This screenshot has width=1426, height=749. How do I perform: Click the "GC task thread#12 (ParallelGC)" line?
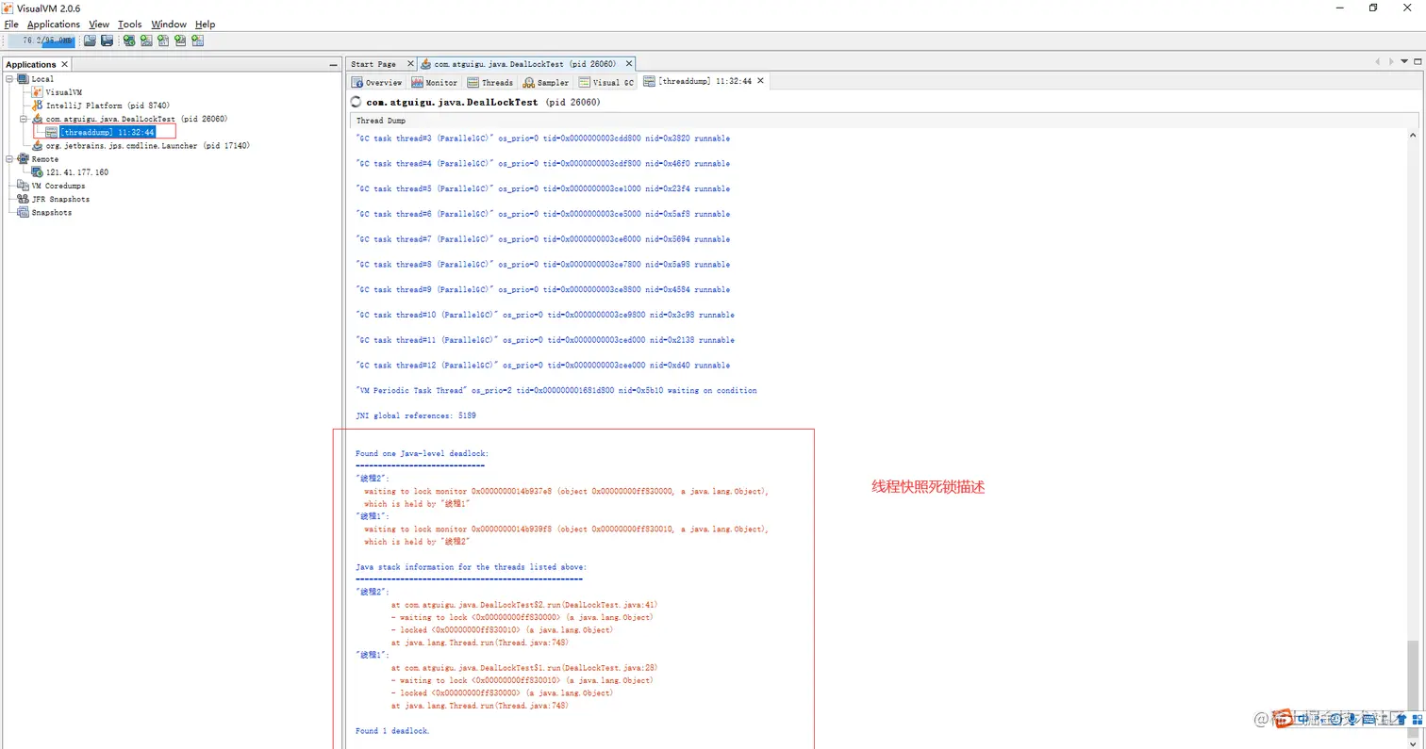tap(542, 366)
